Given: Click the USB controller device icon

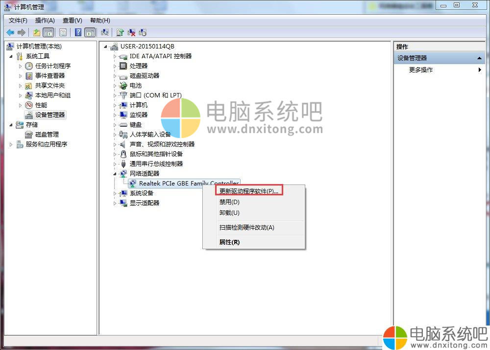Looking at the screenshot, I should (123, 164).
